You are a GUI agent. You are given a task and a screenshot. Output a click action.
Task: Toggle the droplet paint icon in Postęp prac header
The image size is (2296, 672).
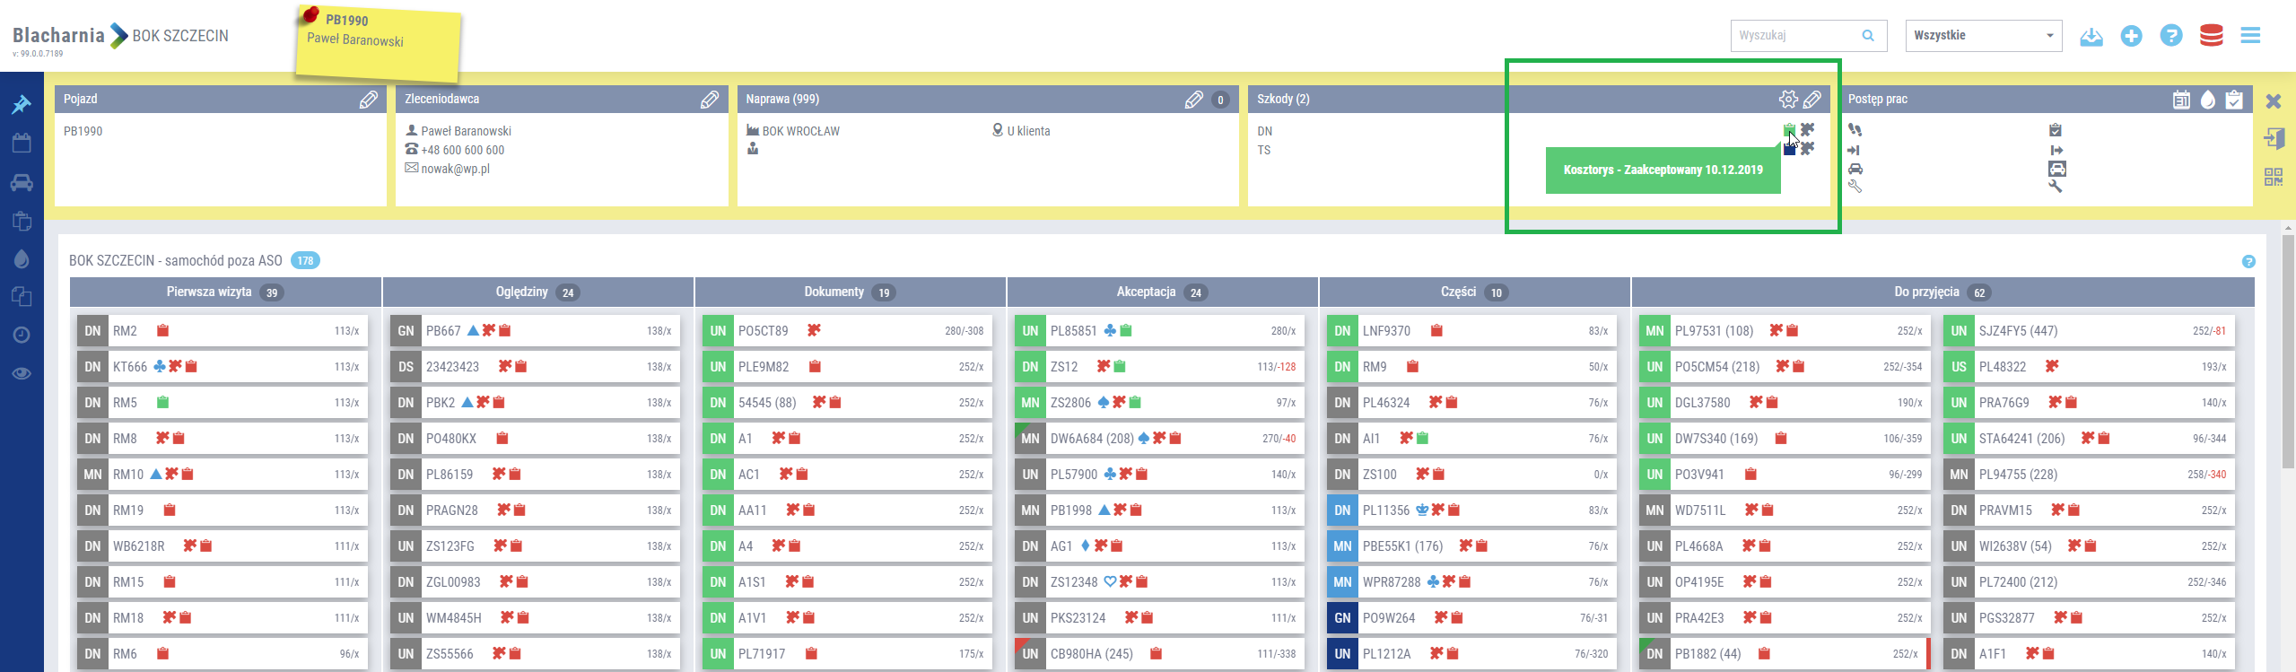(2207, 100)
